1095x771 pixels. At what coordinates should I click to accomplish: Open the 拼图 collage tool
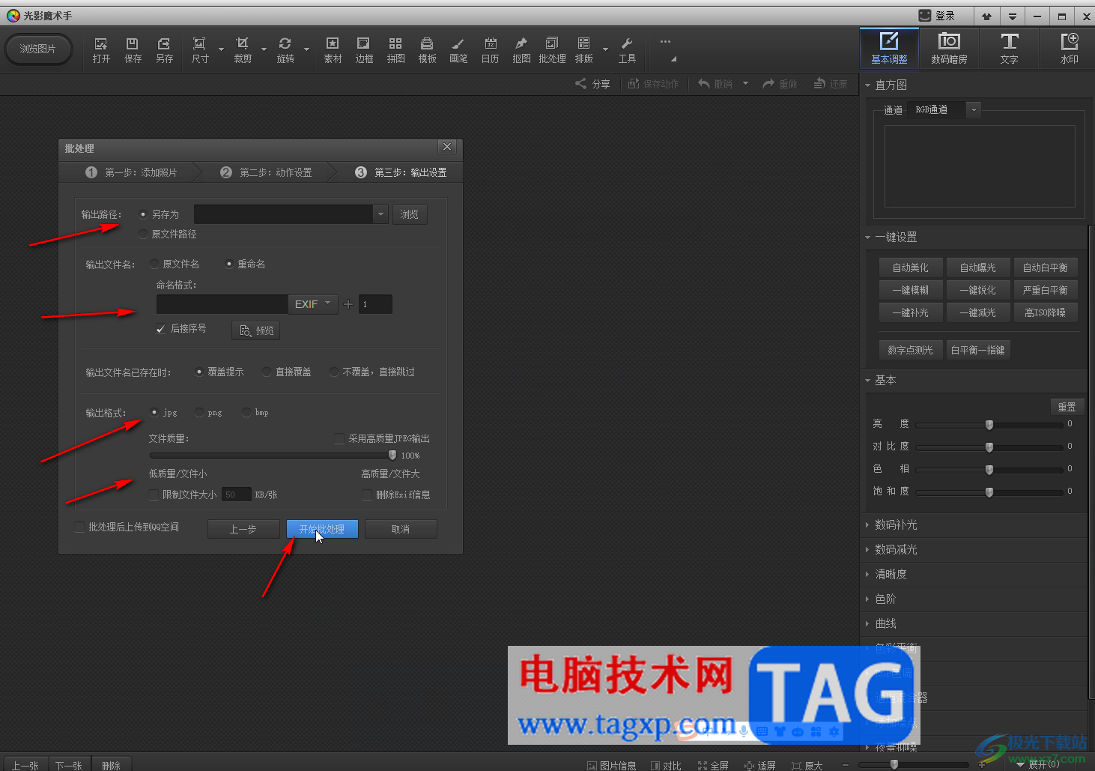(395, 50)
